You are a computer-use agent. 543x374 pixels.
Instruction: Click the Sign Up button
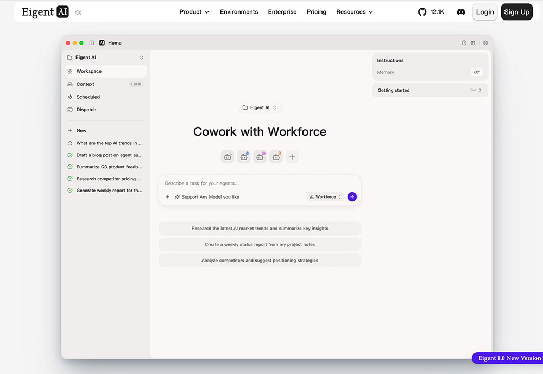coord(517,12)
